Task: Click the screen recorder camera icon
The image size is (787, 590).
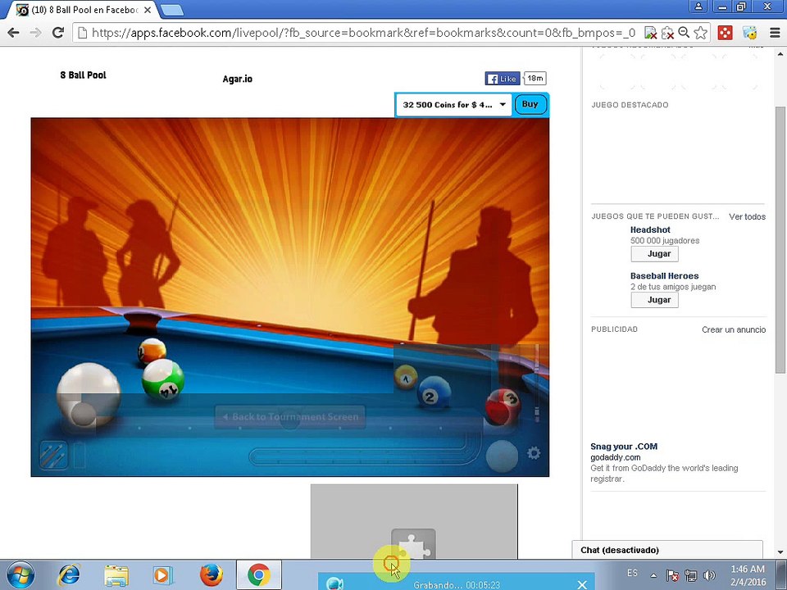Action: point(335,584)
